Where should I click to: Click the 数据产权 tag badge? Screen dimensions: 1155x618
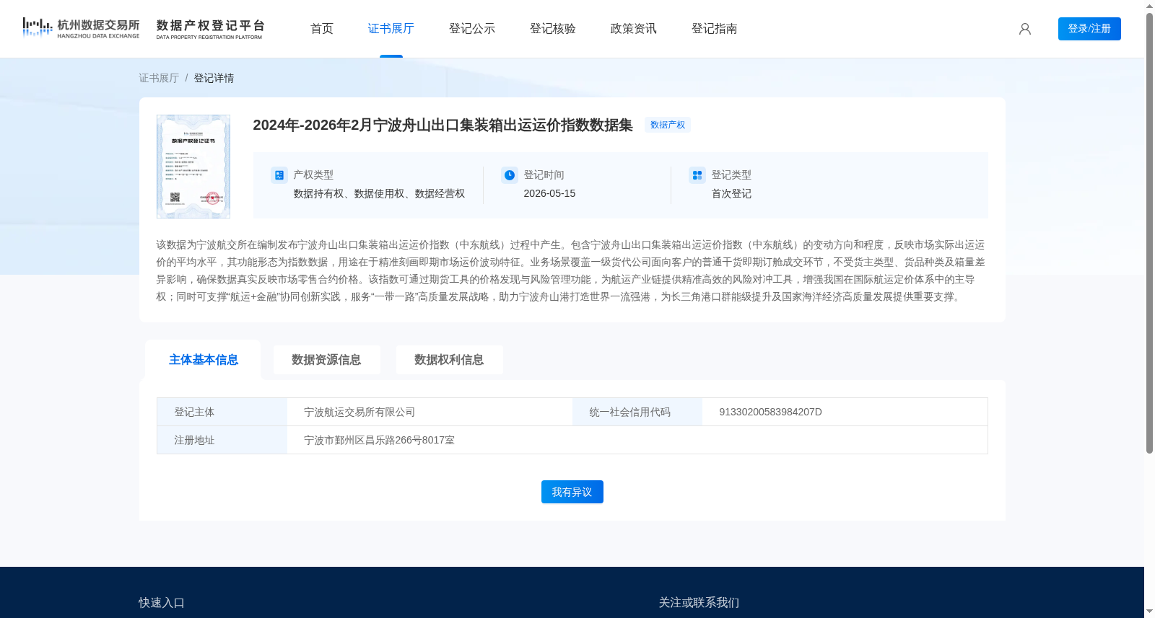point(668,125)
